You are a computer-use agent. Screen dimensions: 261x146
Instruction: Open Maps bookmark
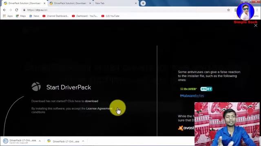[21, 16]
